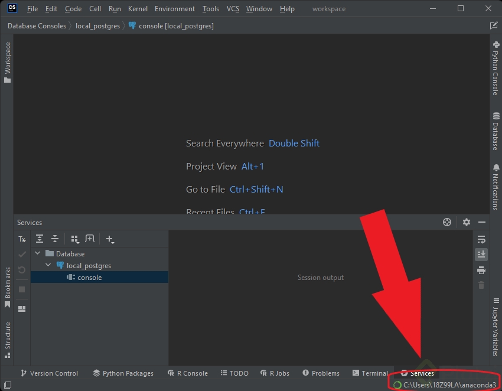Viewport: 502px width, 391px height.
Task: Click the Stop square icon
Action: pos(22,289)
